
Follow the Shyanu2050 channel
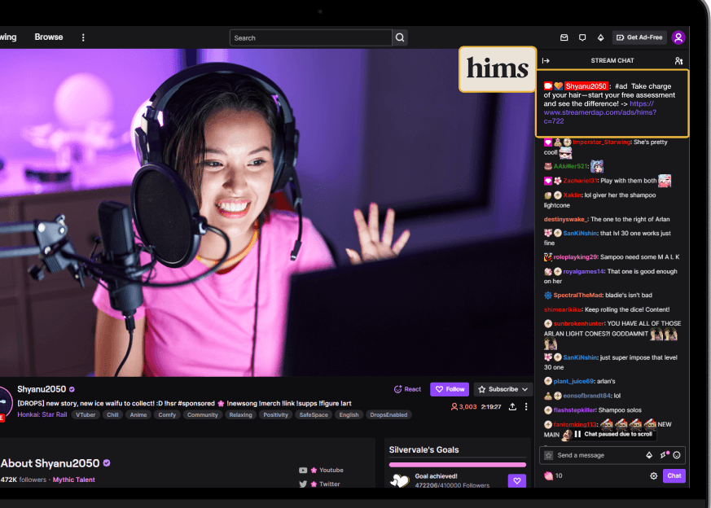[450, 389]
